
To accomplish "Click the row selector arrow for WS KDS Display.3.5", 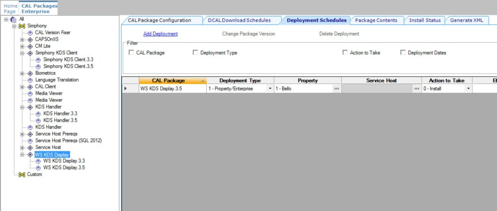I will tap(126, 89).
